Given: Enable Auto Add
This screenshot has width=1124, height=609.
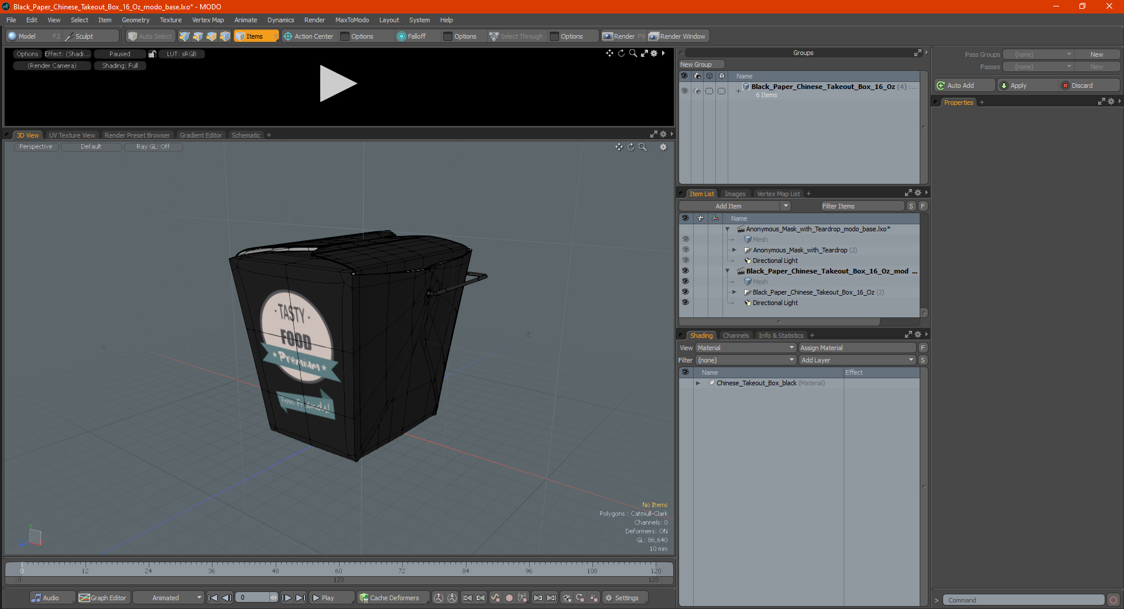Looking at the screenshot, I should pyautogui.click(x=964, y=85).
